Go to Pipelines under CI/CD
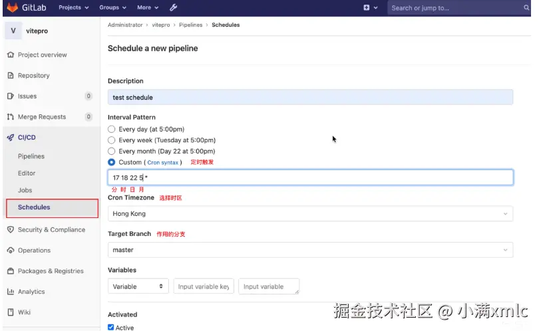The width and height of the screenshot is (539, 331). click(x=31, y=156)
